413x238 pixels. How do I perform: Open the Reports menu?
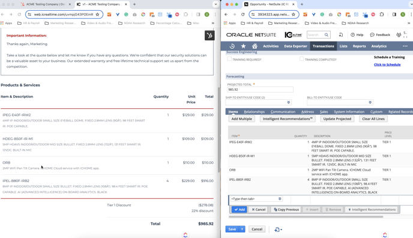point(359,46)
